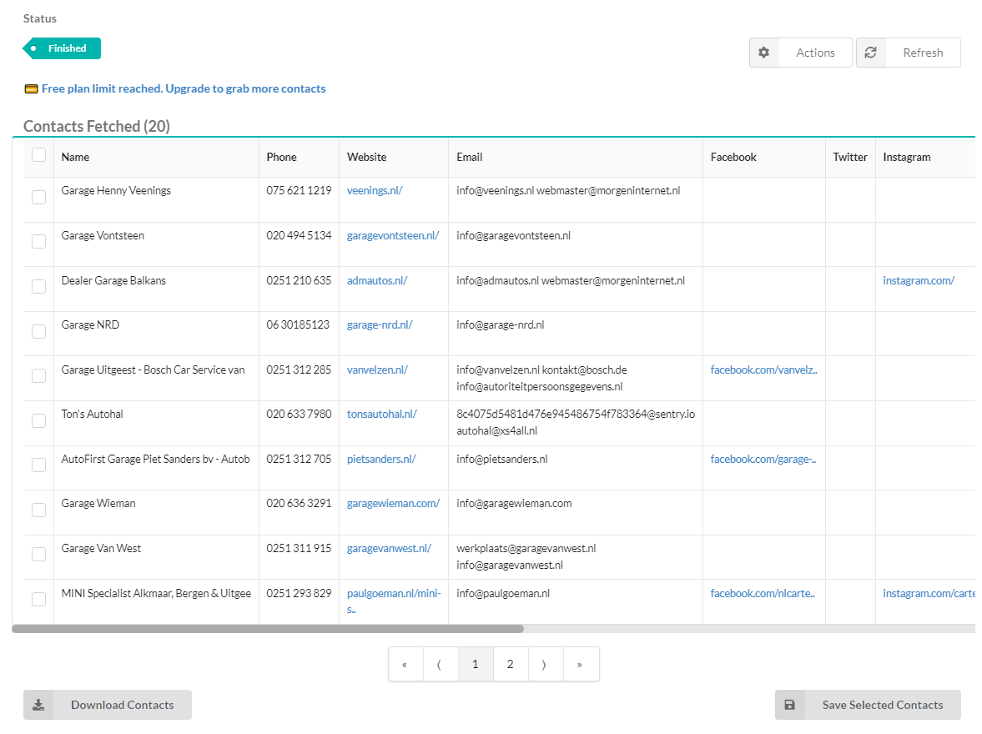Open the Actions dropdown menu
The image size is (982, 734).
pos(814,53)
